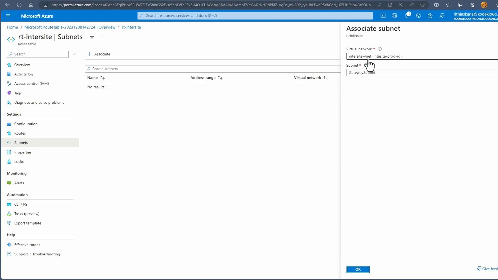Sort by Virtual network column

[x=311, y=78]
